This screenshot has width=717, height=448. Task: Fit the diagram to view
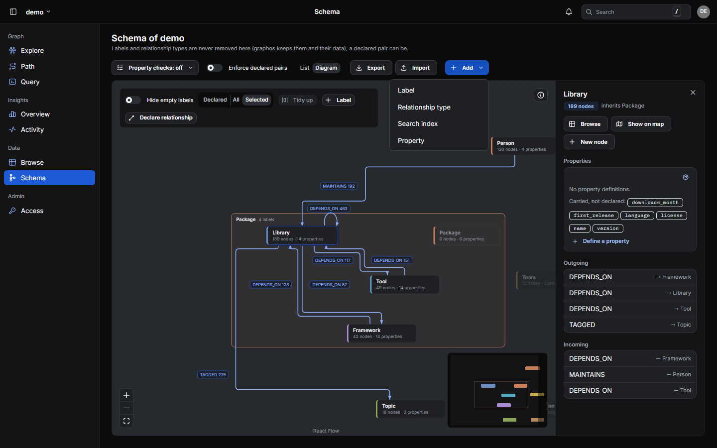point(126,421)
